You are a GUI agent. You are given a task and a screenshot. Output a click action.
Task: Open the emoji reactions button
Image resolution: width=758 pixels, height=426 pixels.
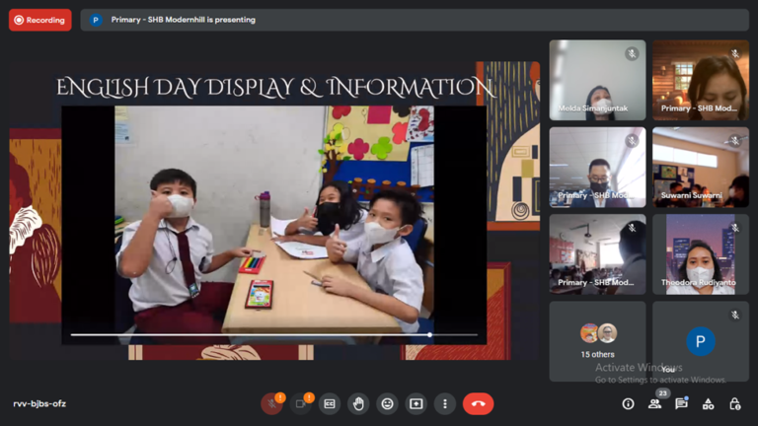(388, 404)
